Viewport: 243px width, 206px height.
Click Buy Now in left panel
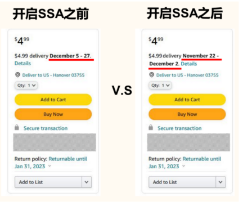(x=53, y=114)
